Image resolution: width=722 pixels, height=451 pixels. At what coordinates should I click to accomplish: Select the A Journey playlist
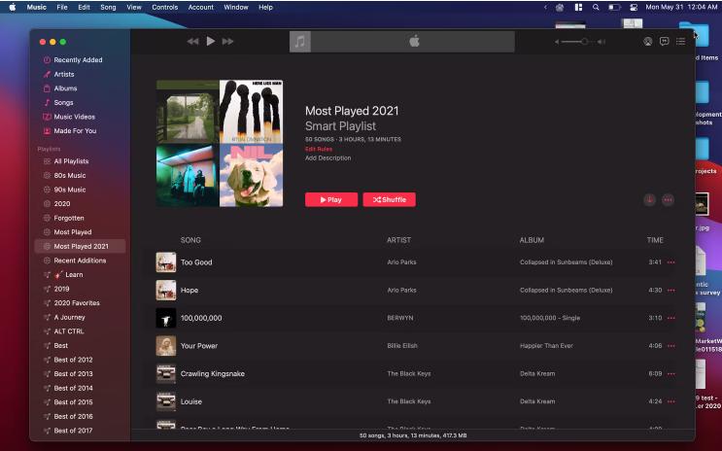(69, 317)
